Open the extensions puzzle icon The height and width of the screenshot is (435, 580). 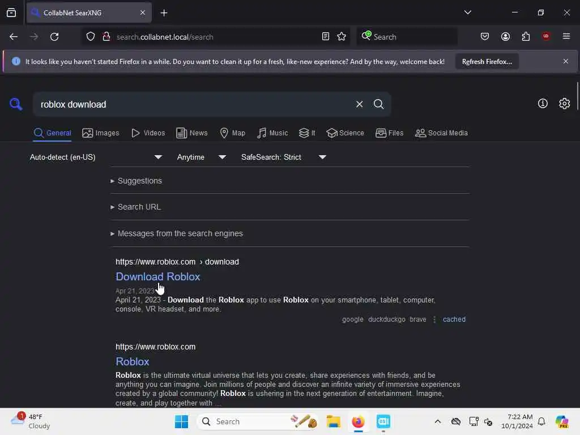(526, 37)
